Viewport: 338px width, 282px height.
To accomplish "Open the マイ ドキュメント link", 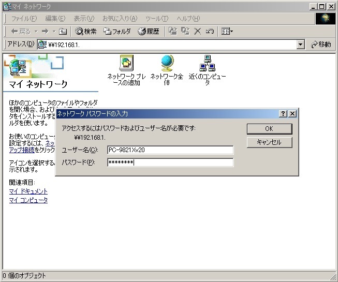I will tap(28, 191).
